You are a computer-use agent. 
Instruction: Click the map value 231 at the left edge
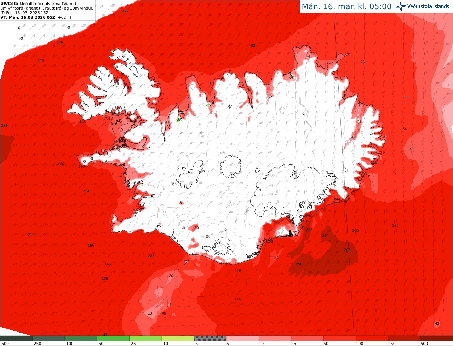click(4, 125)
